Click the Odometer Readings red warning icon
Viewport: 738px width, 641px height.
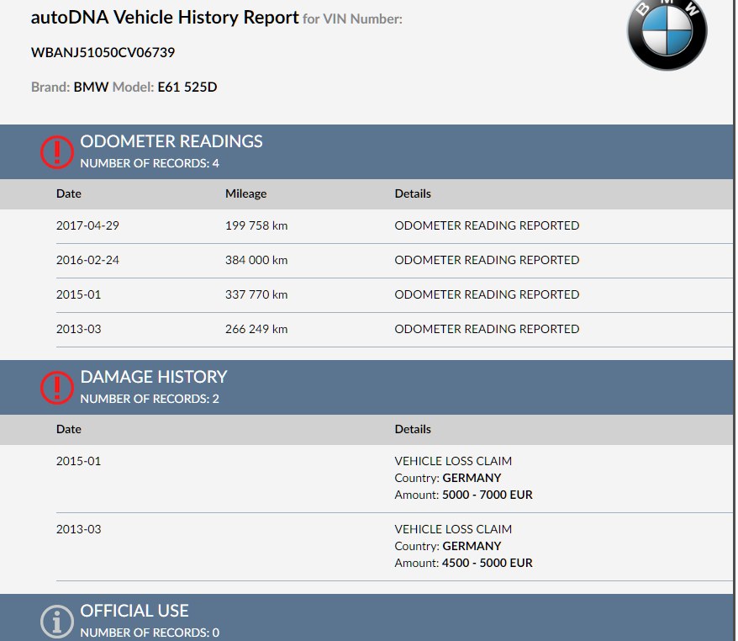(57, 151)
